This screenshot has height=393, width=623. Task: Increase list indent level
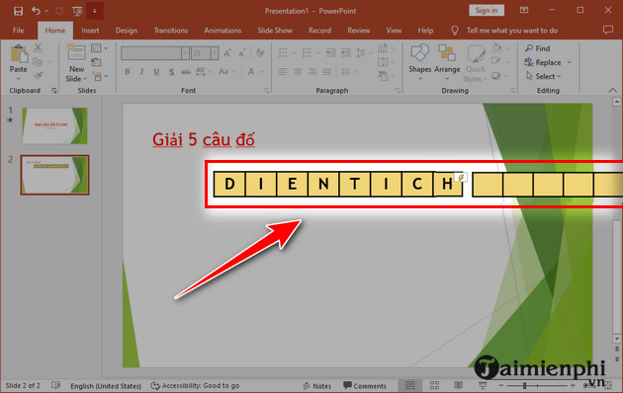tap(346, 52)
